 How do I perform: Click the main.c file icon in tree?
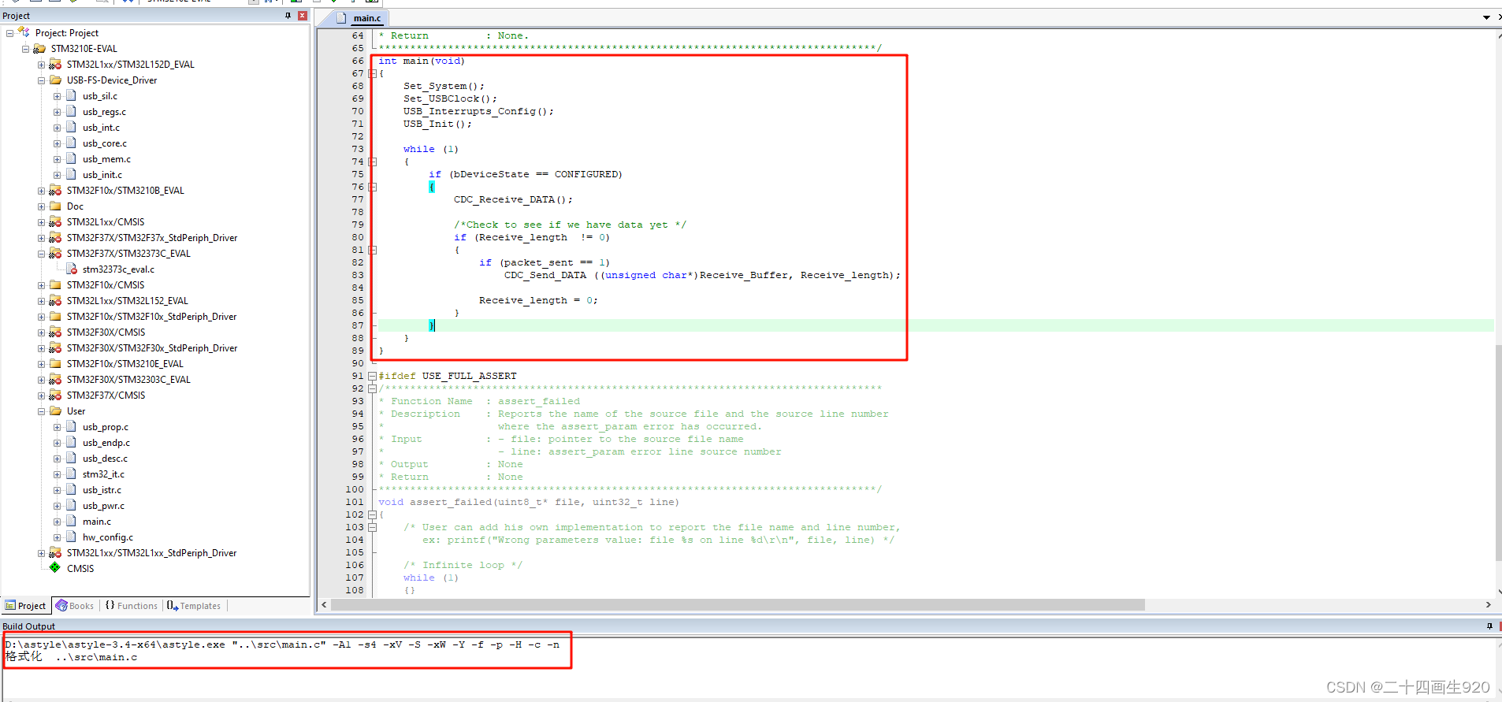[x=71, y=521]
